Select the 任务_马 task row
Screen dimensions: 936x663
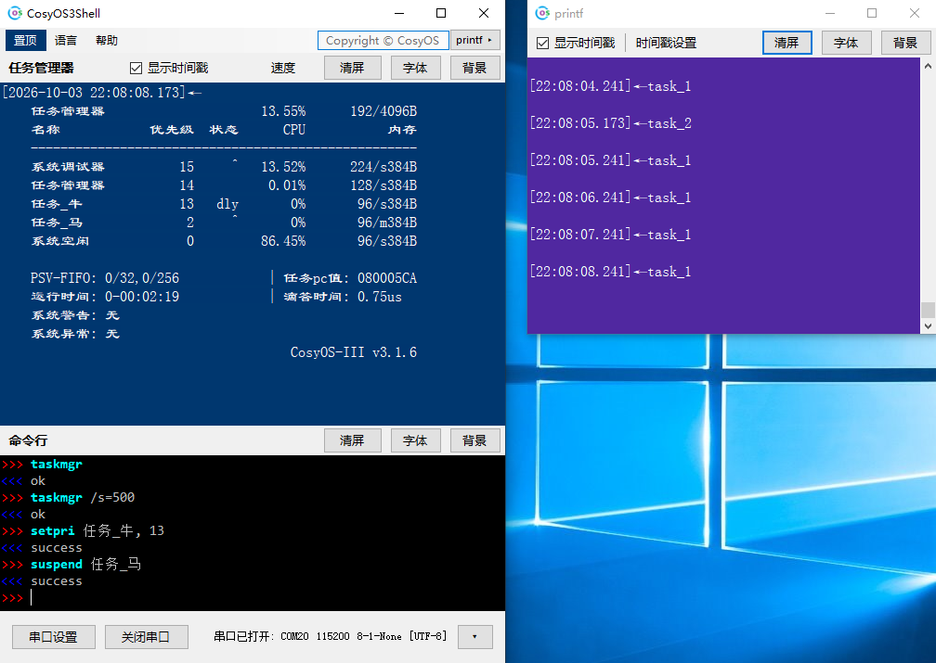(224, 223)
